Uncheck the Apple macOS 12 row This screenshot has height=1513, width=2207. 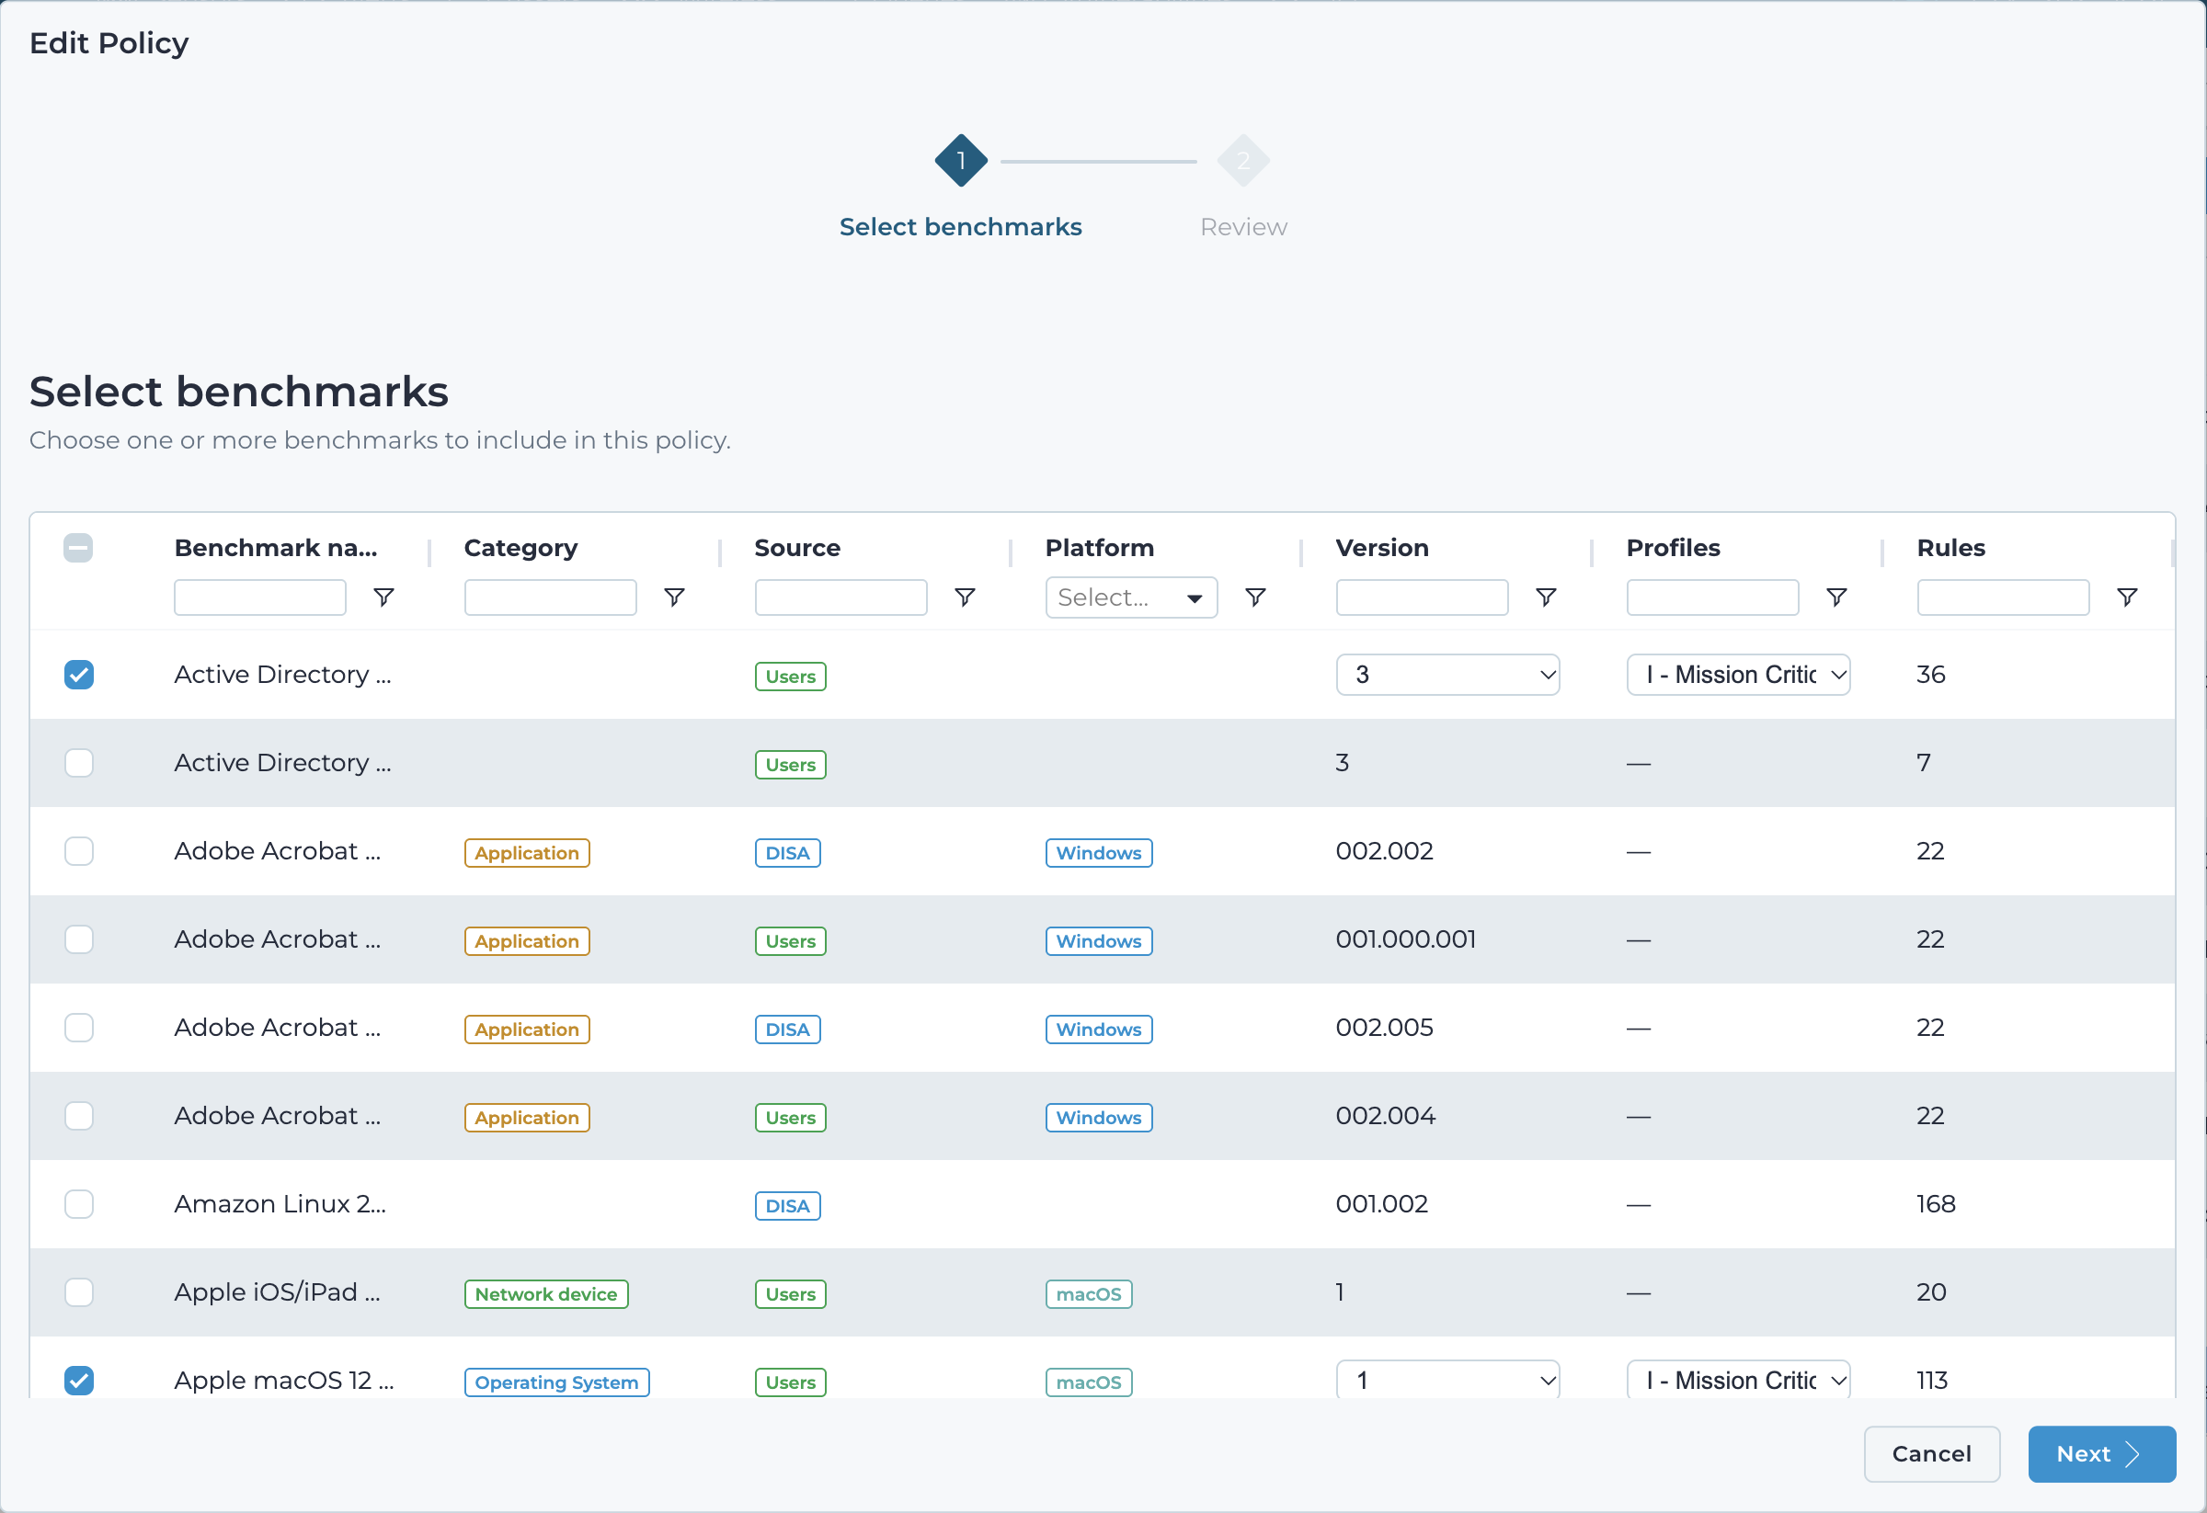pos(79,1381)
